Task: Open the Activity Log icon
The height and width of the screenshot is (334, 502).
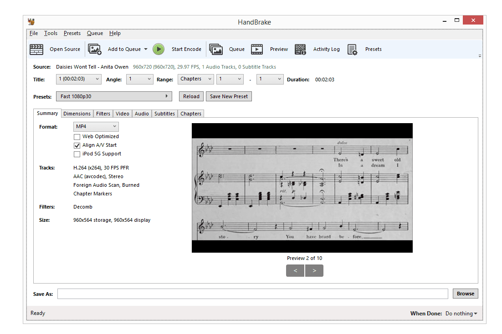Action: coord(300,49)
